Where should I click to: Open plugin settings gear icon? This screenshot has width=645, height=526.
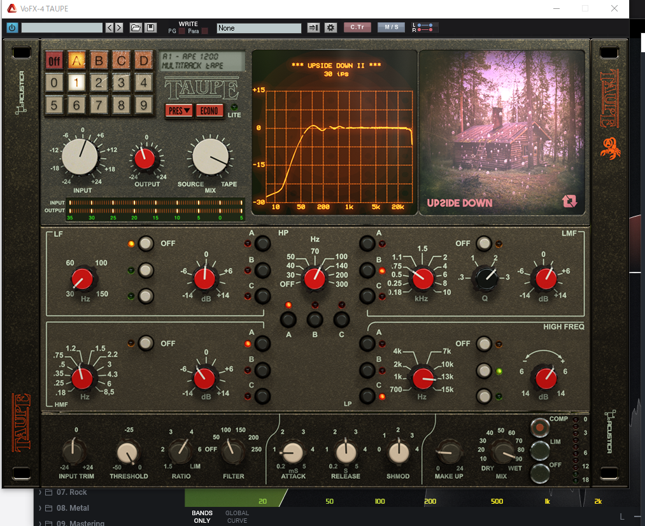pyautogui.click(x=330, y=27)
